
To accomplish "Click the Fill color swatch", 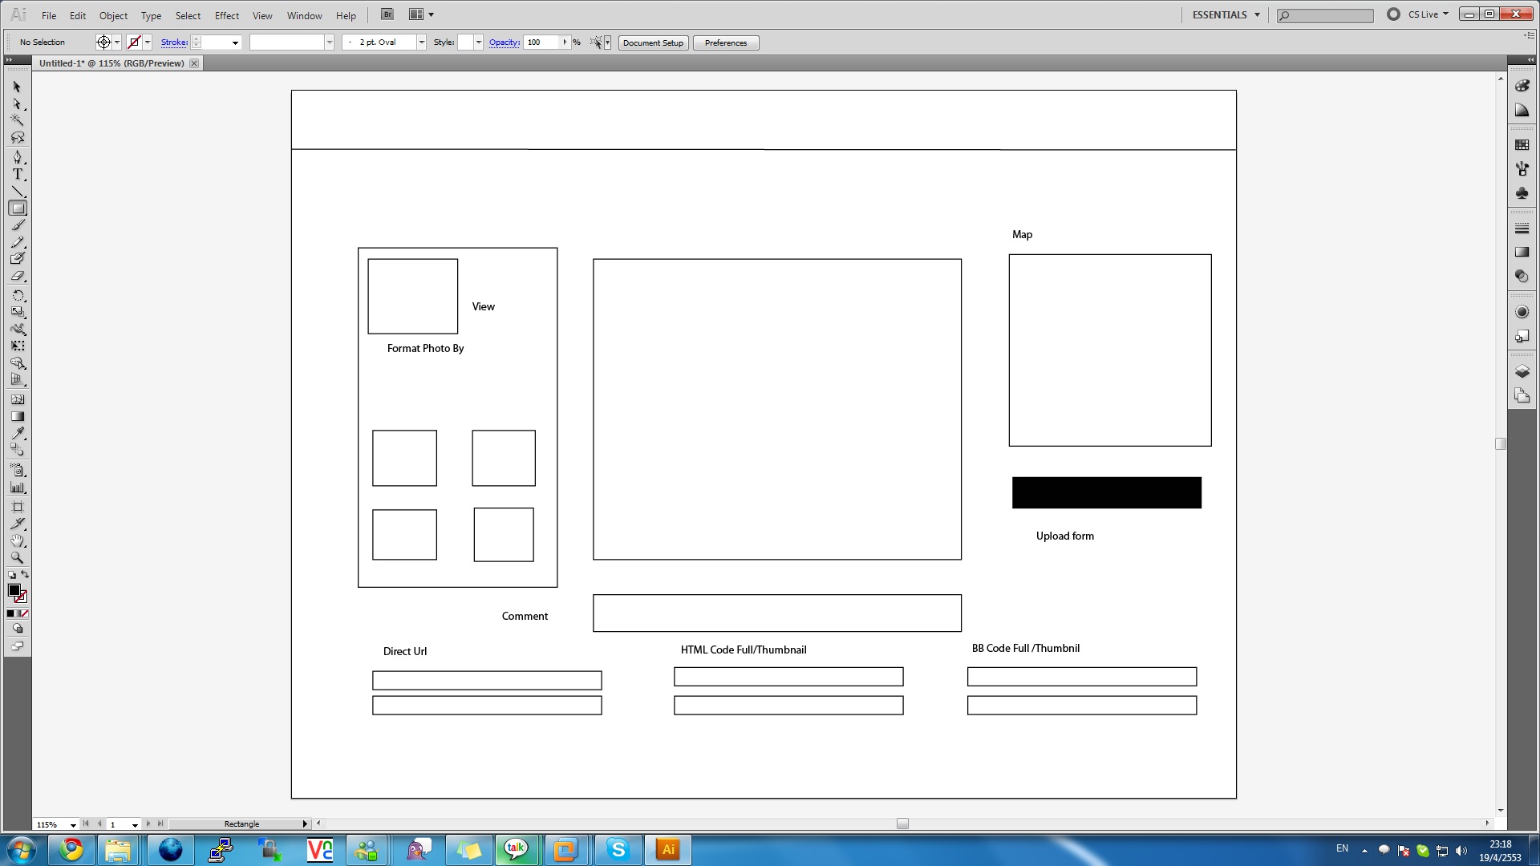I will click(14, 590).
